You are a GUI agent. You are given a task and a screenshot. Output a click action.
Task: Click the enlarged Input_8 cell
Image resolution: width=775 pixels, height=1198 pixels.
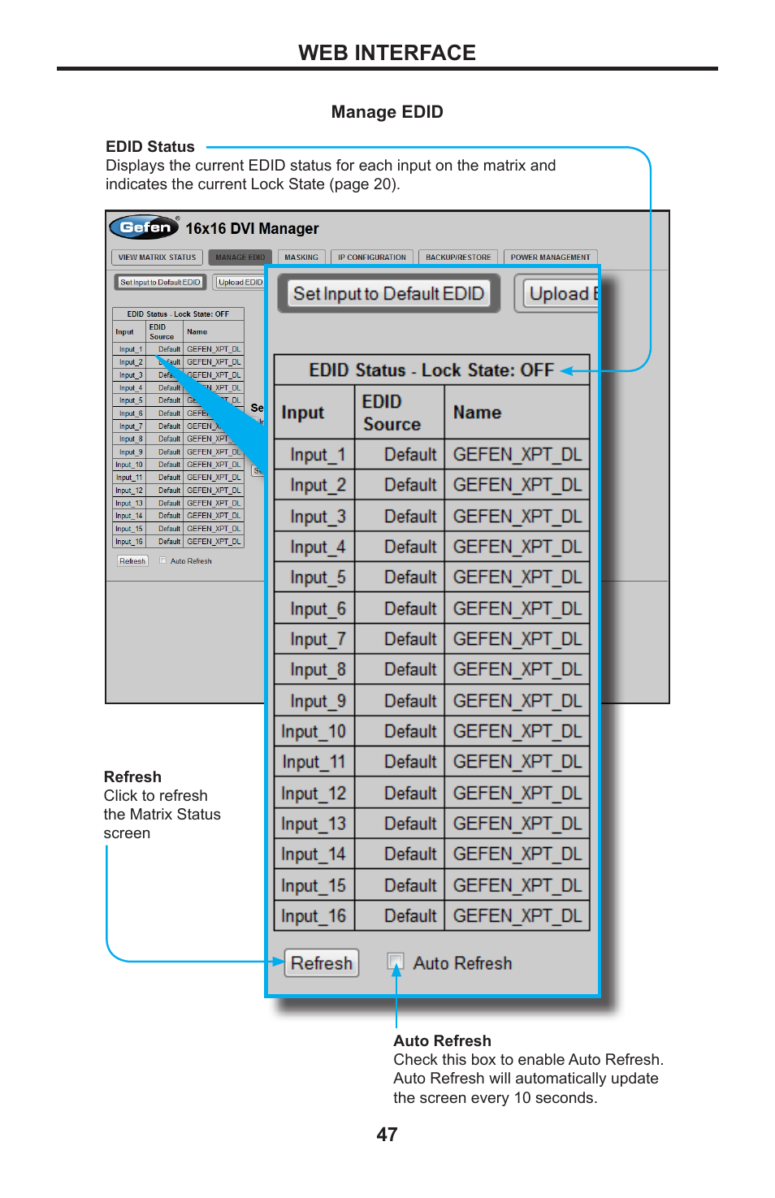(315, 670)
